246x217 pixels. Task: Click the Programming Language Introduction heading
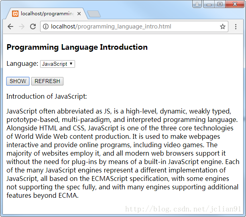tap(77, 47)
